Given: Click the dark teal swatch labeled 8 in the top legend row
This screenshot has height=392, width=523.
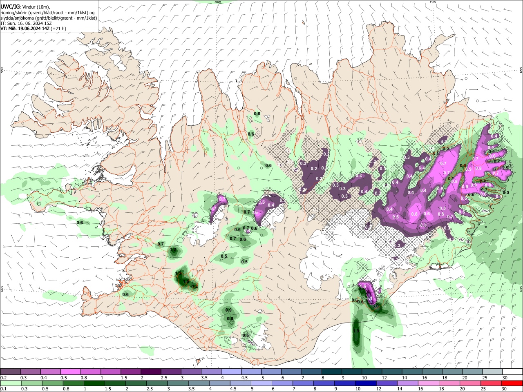Looking at the screenshot, I should tap(332, 372).
